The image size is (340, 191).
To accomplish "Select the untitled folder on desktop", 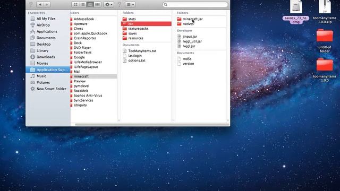I will [325, 41].
